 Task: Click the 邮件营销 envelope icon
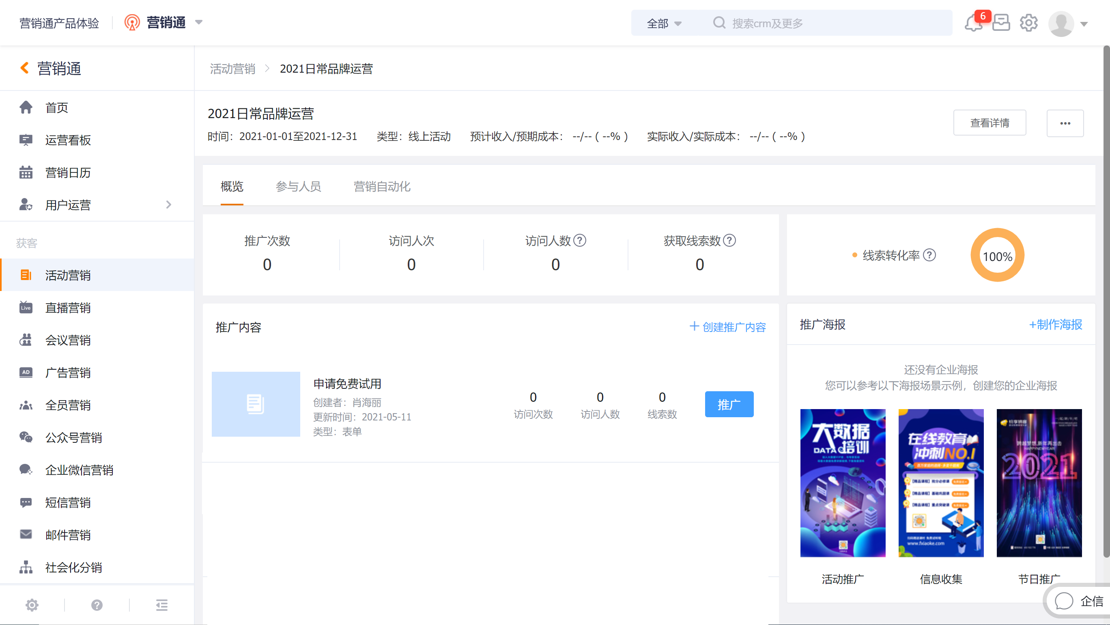pyautogui.click(x=26, y=534)
